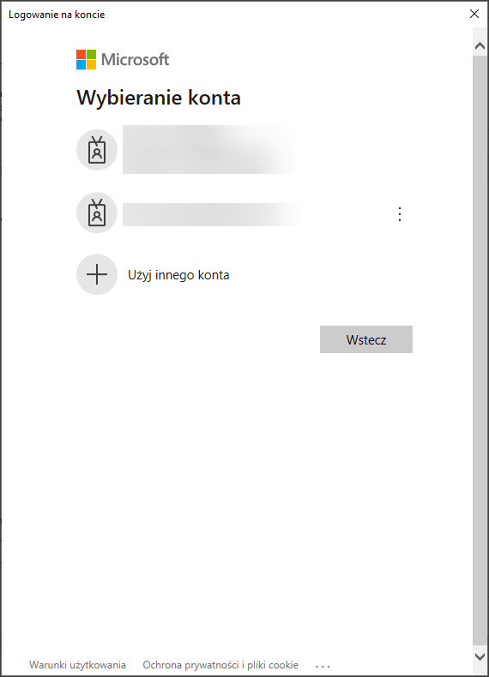Open the footer ellipsis more options
This screenshot has height=677, width=489.
click(323, 666)
